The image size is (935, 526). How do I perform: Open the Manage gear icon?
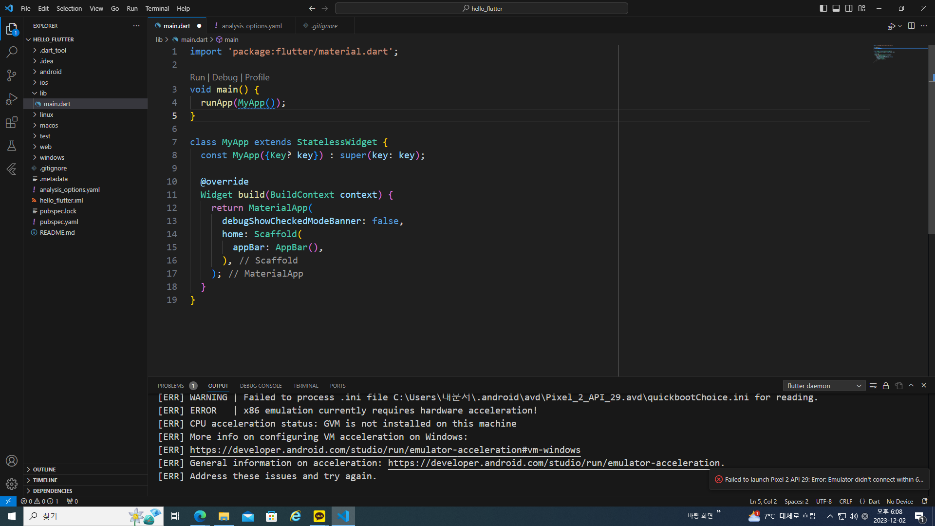(12, 484)
